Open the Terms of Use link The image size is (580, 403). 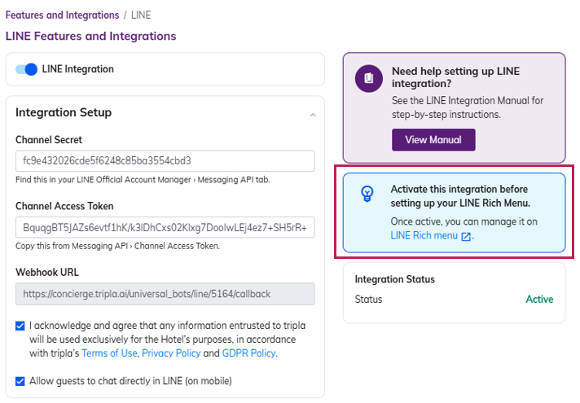[x=115, y=353]
